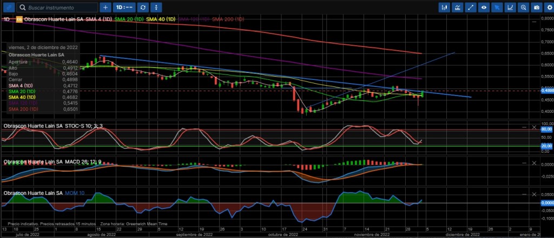Close the MACD indicator panel
Image resolution: width=554 pixels, height=238 pixels.
coord(534,163)
